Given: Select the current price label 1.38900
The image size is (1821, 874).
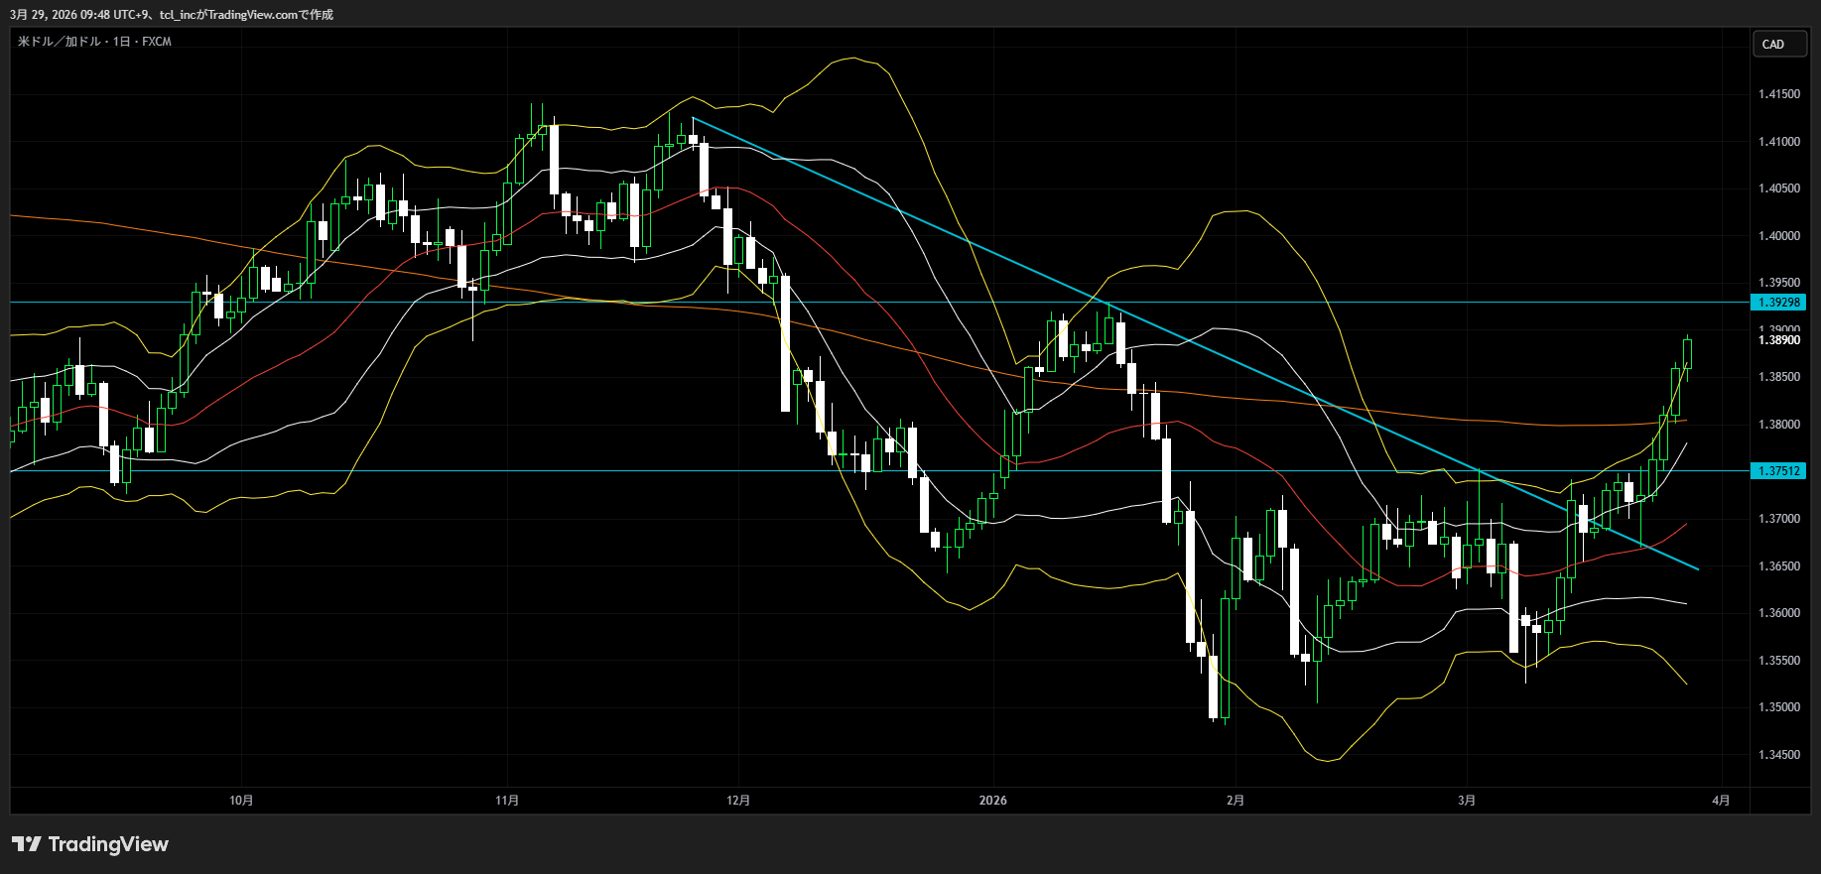Looking at the screenshot, I should point(1778,340).
